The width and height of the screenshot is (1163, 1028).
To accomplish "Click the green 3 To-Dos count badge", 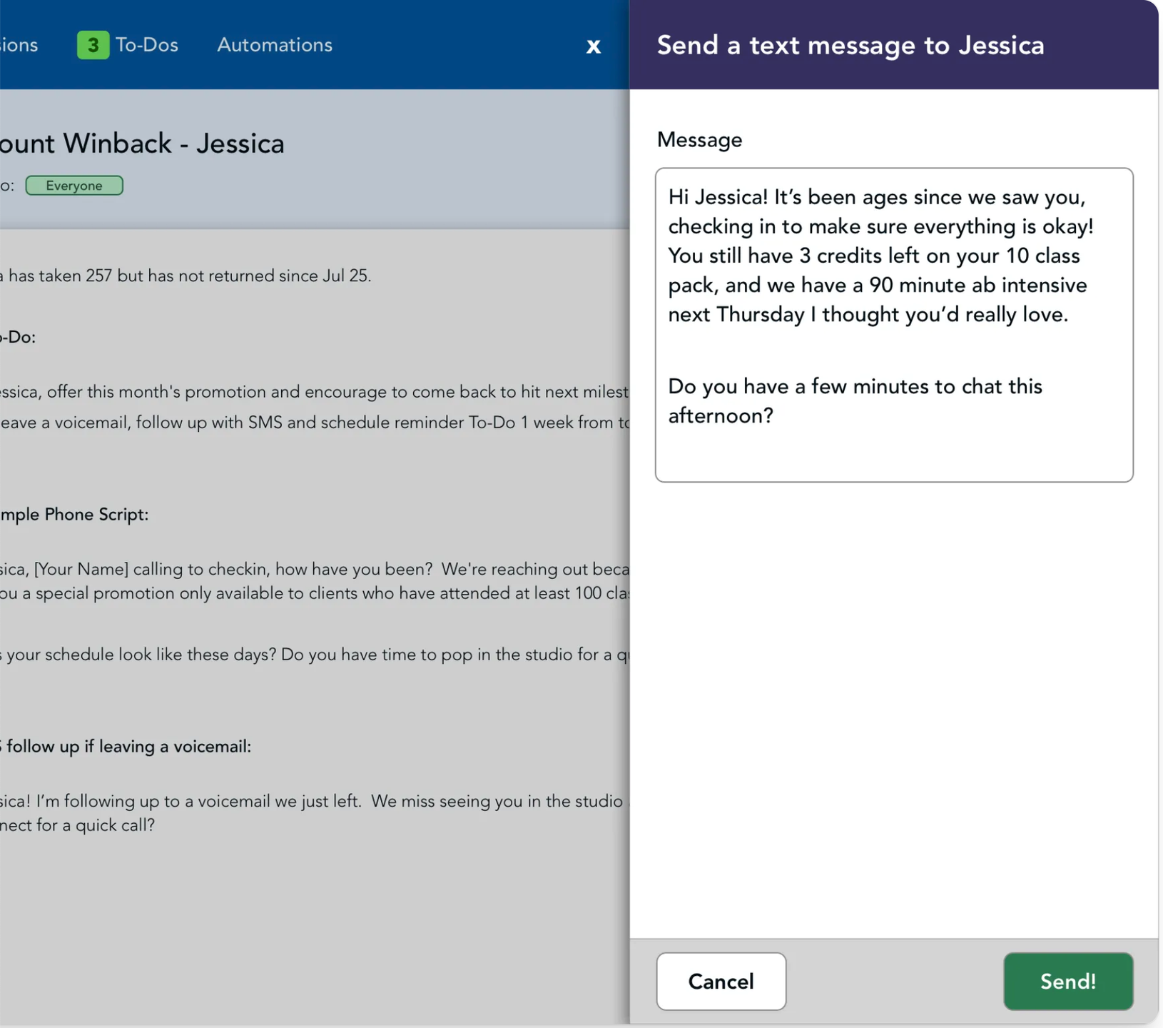I will click(x=93, y=45).
